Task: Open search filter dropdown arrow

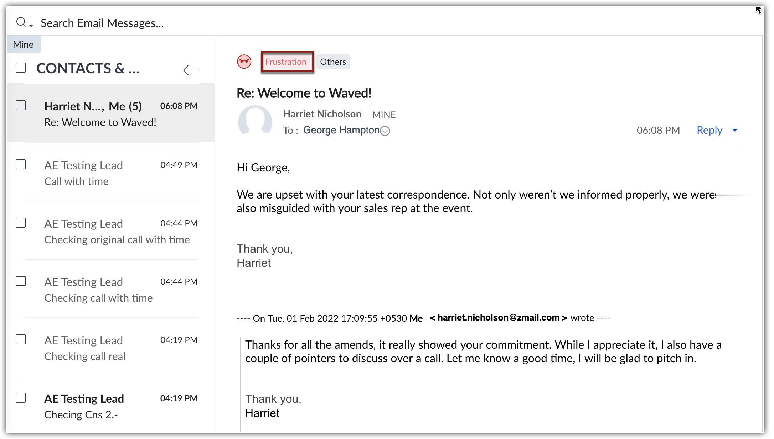Action: tap(31, 26)
